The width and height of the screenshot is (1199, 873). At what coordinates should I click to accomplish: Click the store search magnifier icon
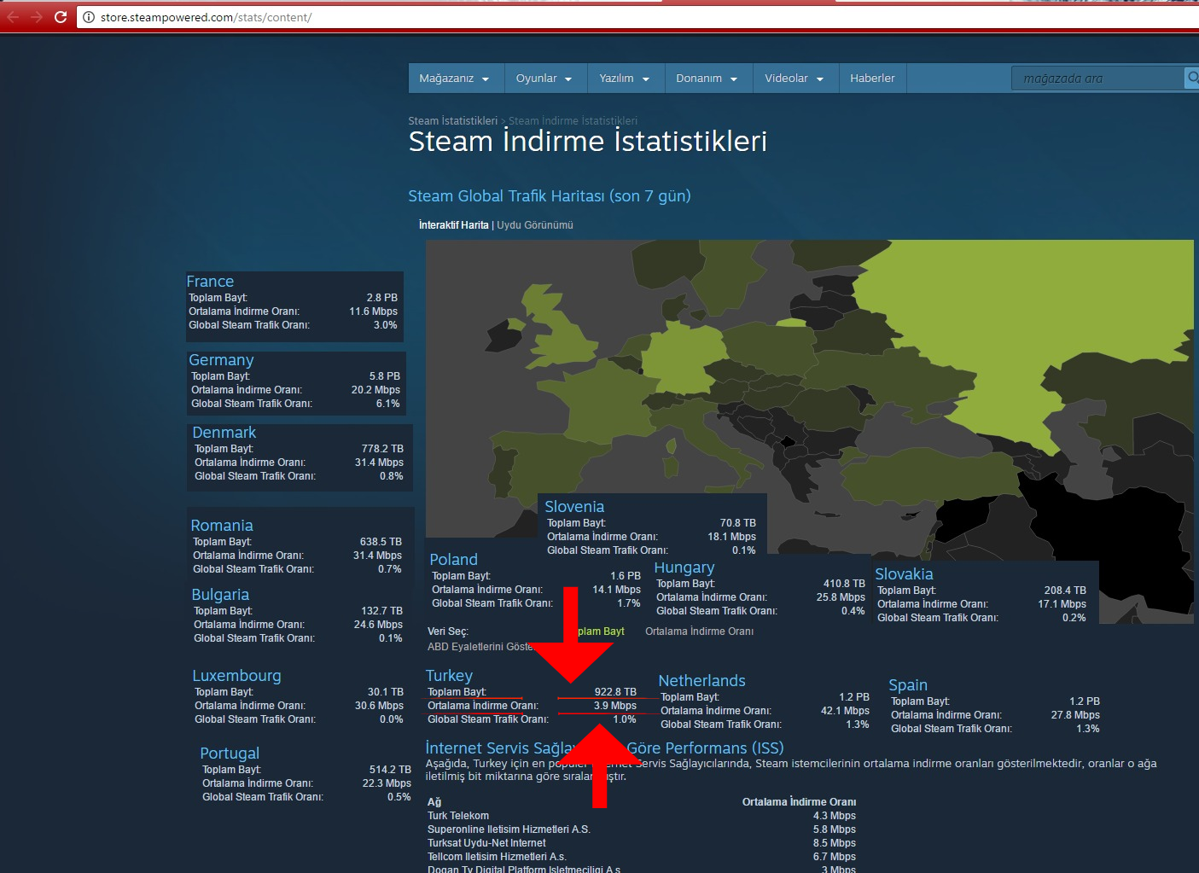(x=1192, y=78)
